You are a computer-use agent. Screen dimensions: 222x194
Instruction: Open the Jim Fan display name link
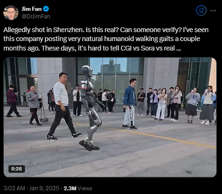[x=32, y=9]
